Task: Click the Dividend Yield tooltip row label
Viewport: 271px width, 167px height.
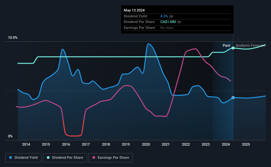Action: (x=135, y=16)
